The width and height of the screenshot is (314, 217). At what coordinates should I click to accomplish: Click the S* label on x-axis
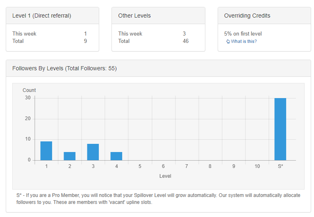(280, 166)
